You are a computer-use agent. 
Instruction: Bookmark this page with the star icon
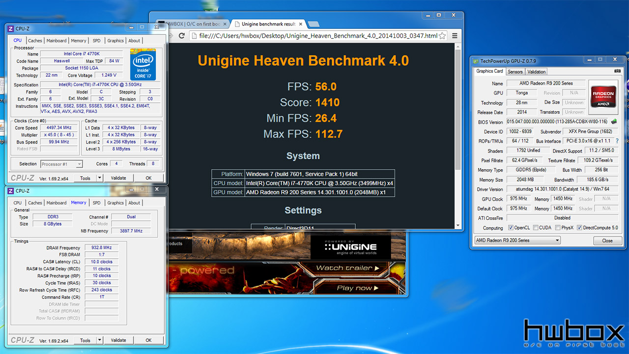(x=442, y=36)
